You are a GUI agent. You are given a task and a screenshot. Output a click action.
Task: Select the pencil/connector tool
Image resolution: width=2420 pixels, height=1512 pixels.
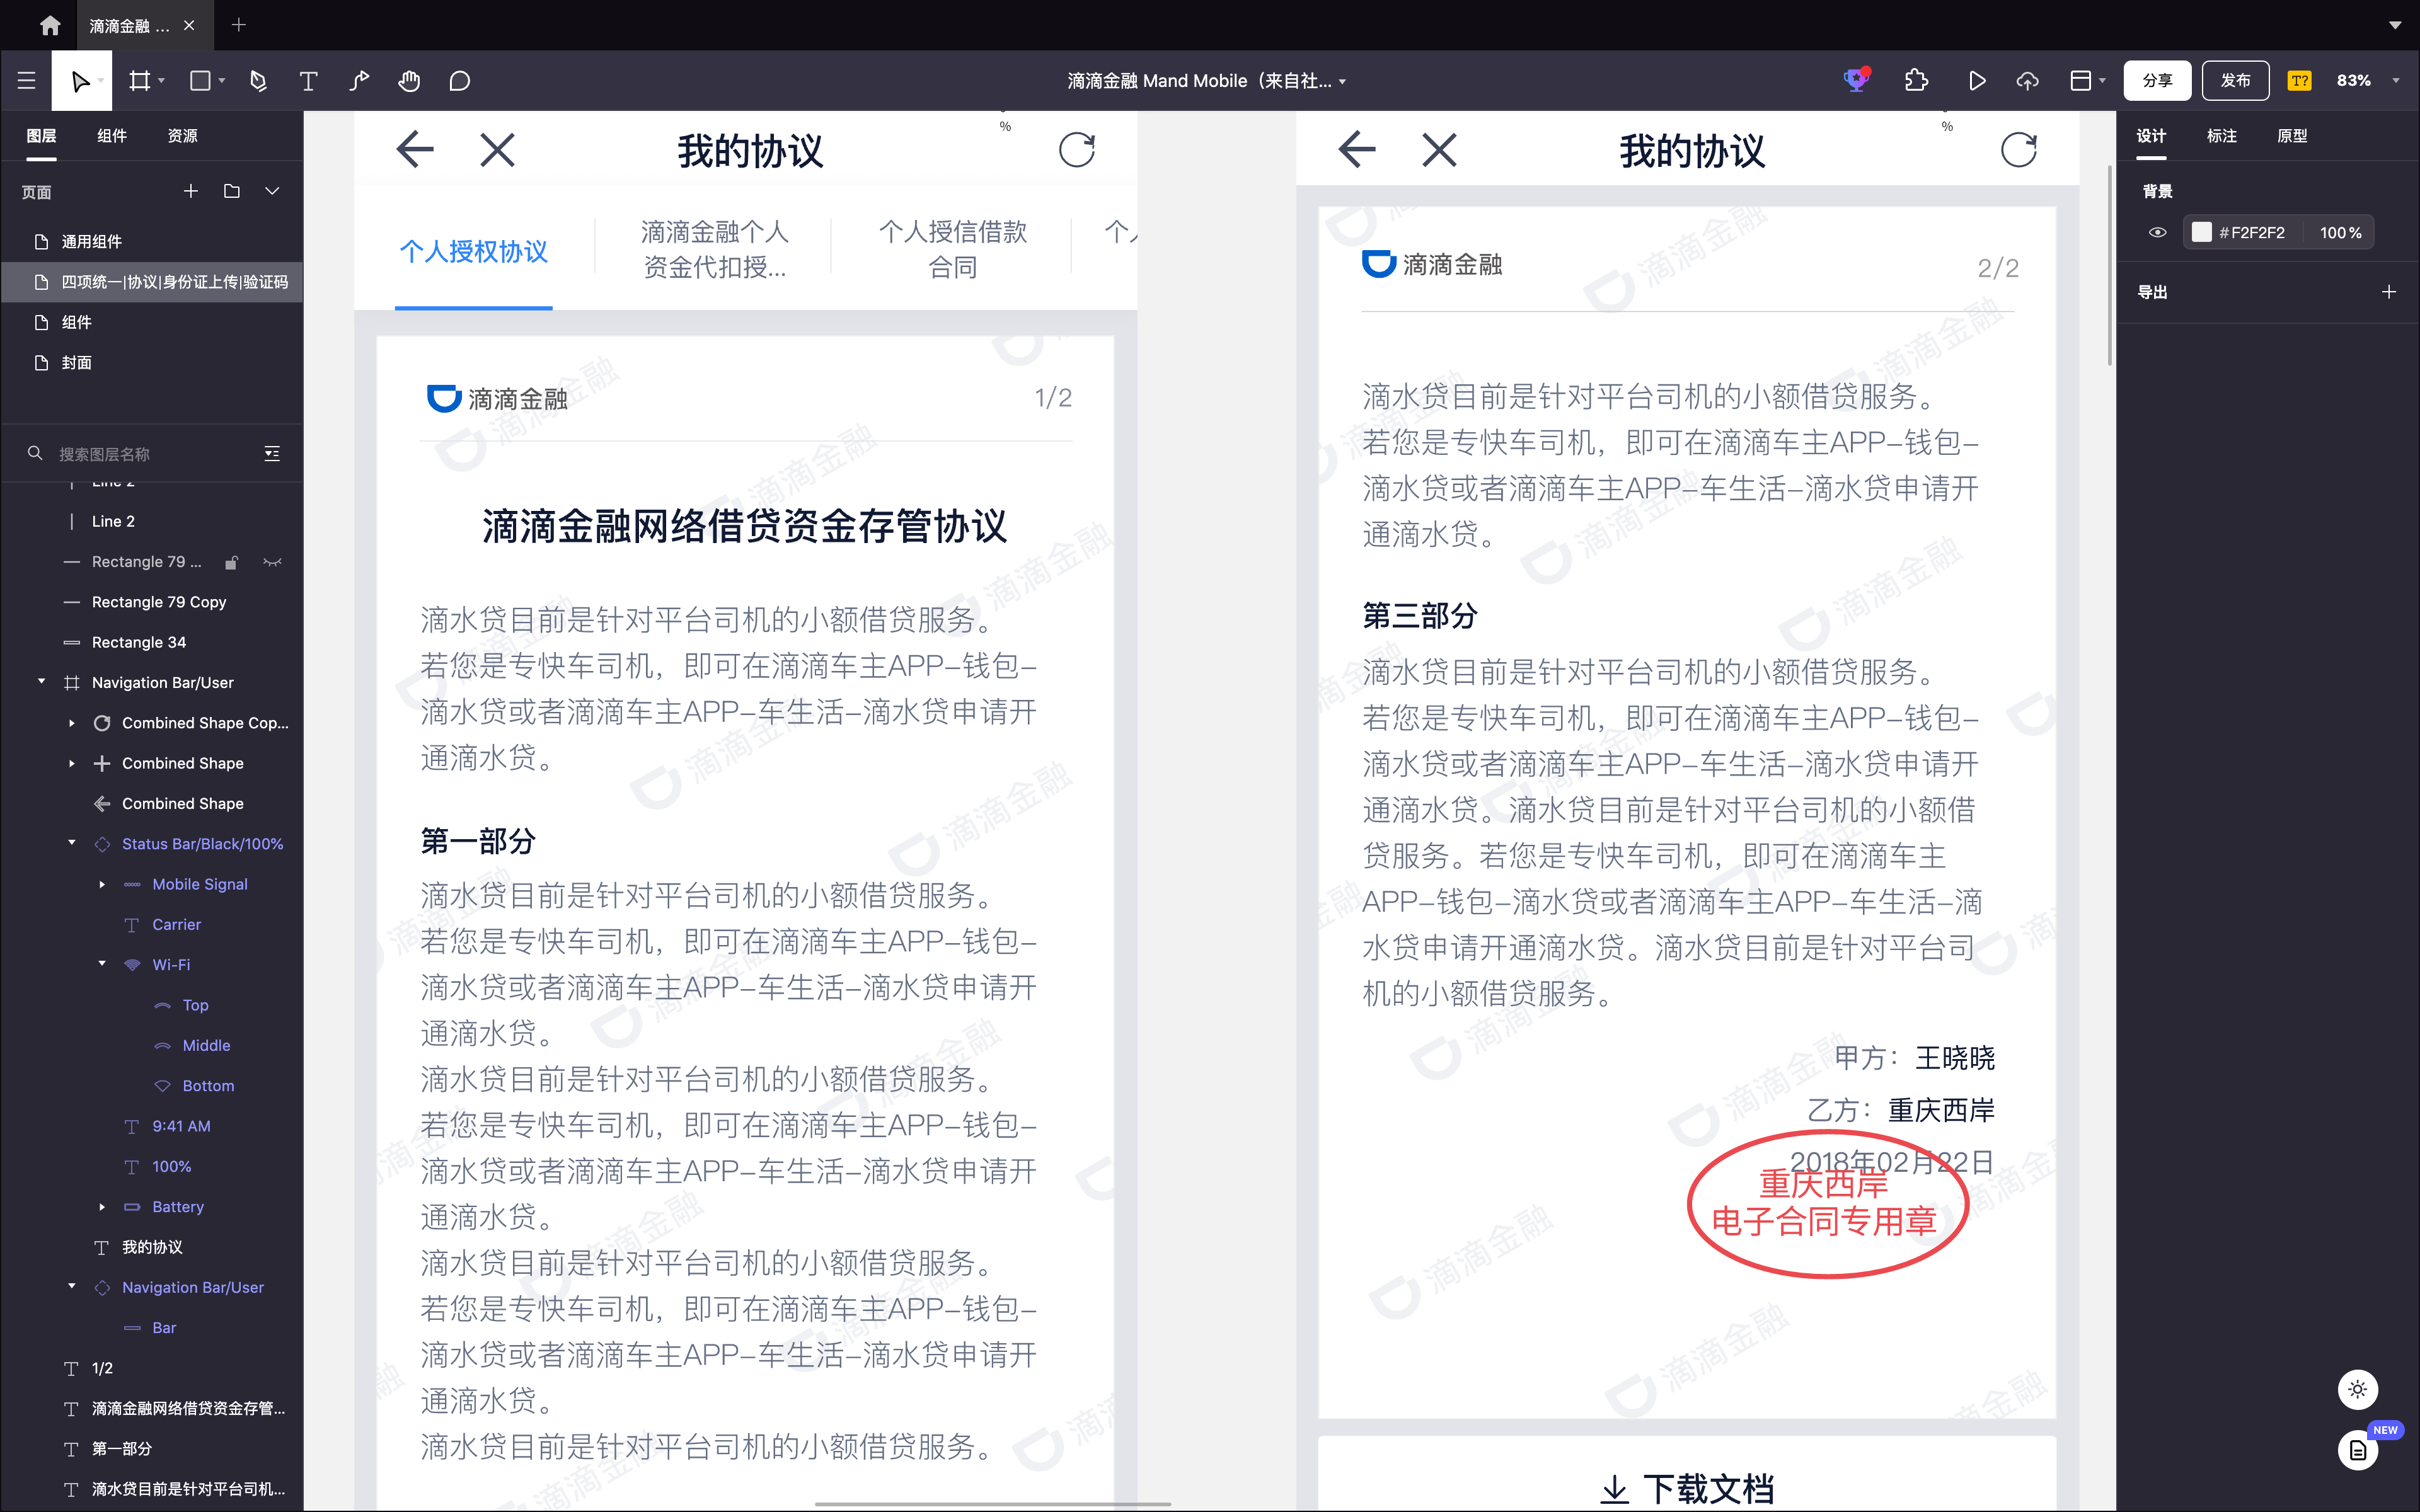(x=359, y=81)
